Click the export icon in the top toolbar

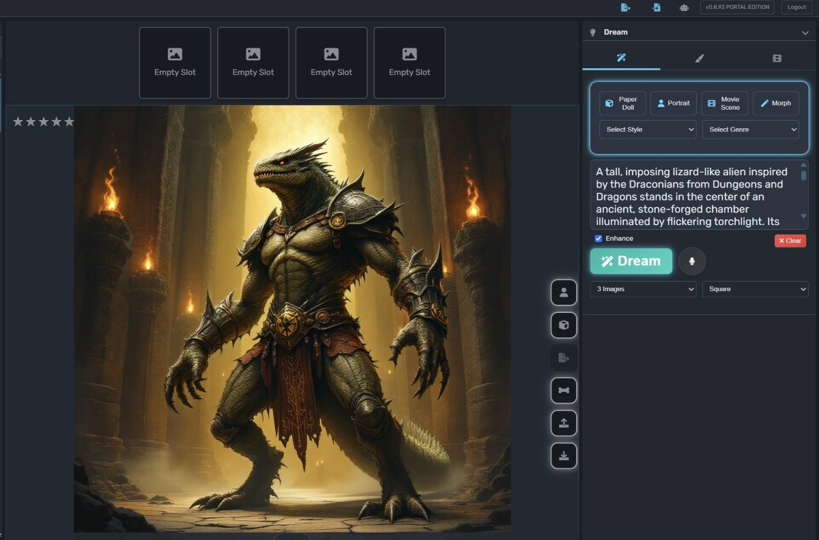(625, 7)
